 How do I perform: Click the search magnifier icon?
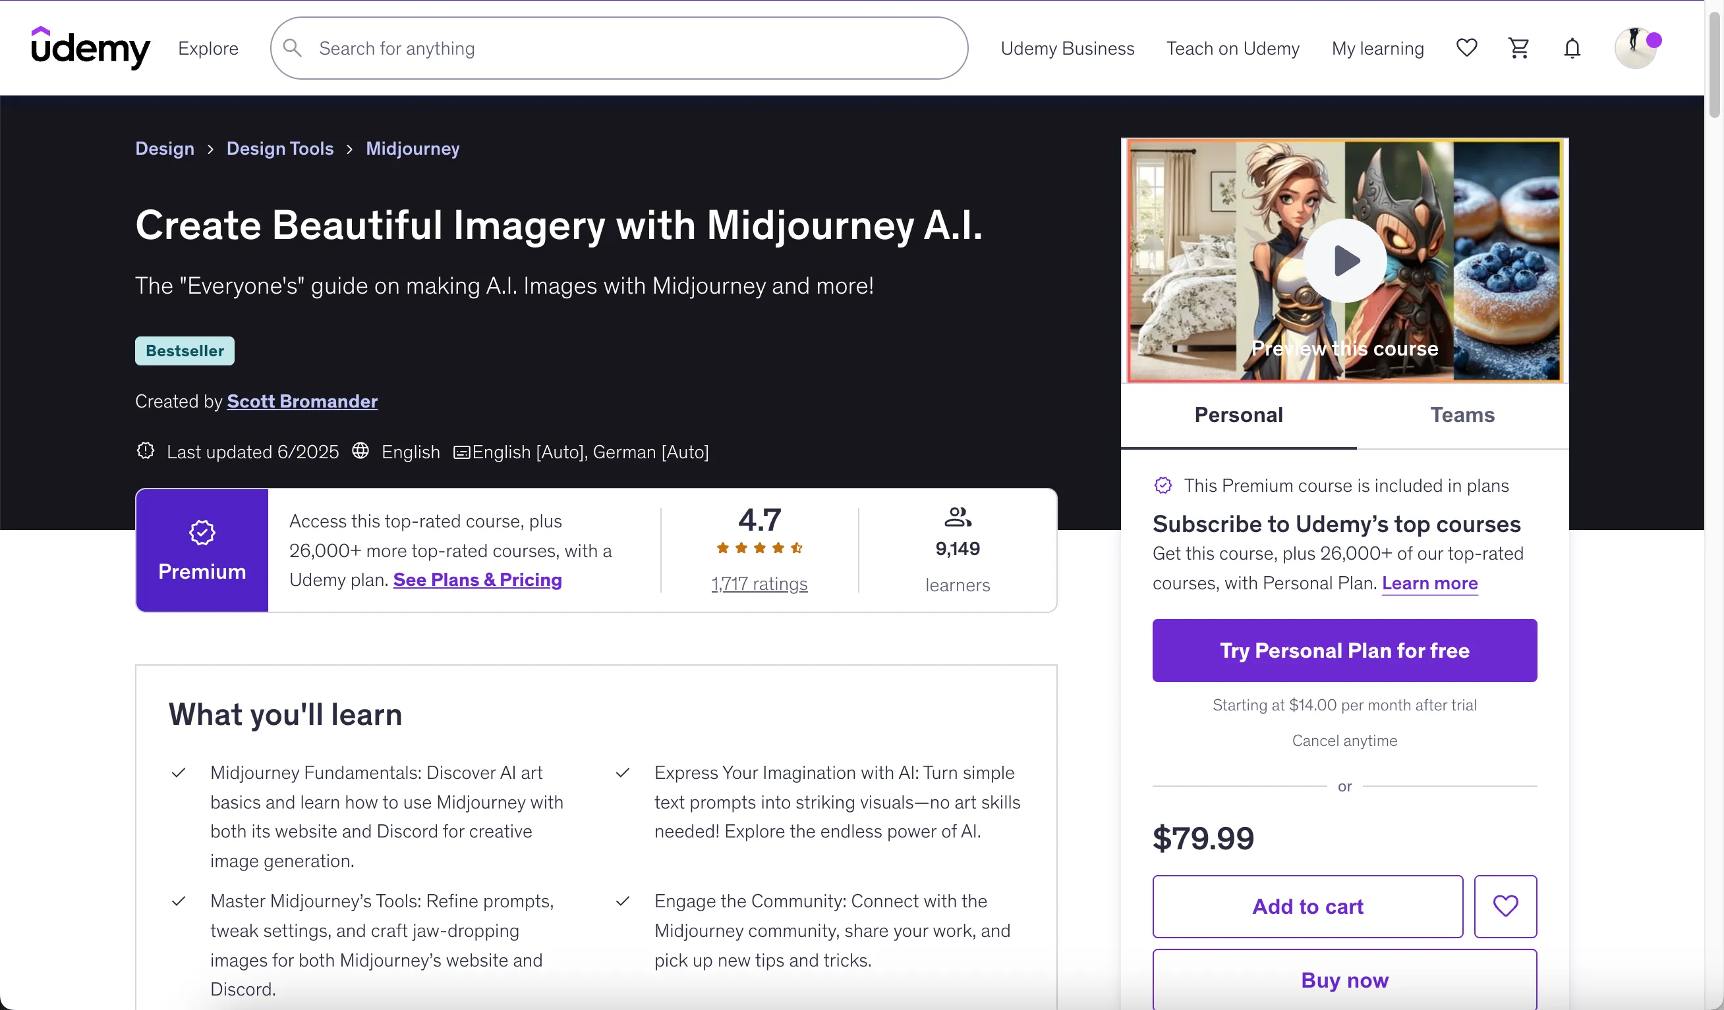coord(292,48)
